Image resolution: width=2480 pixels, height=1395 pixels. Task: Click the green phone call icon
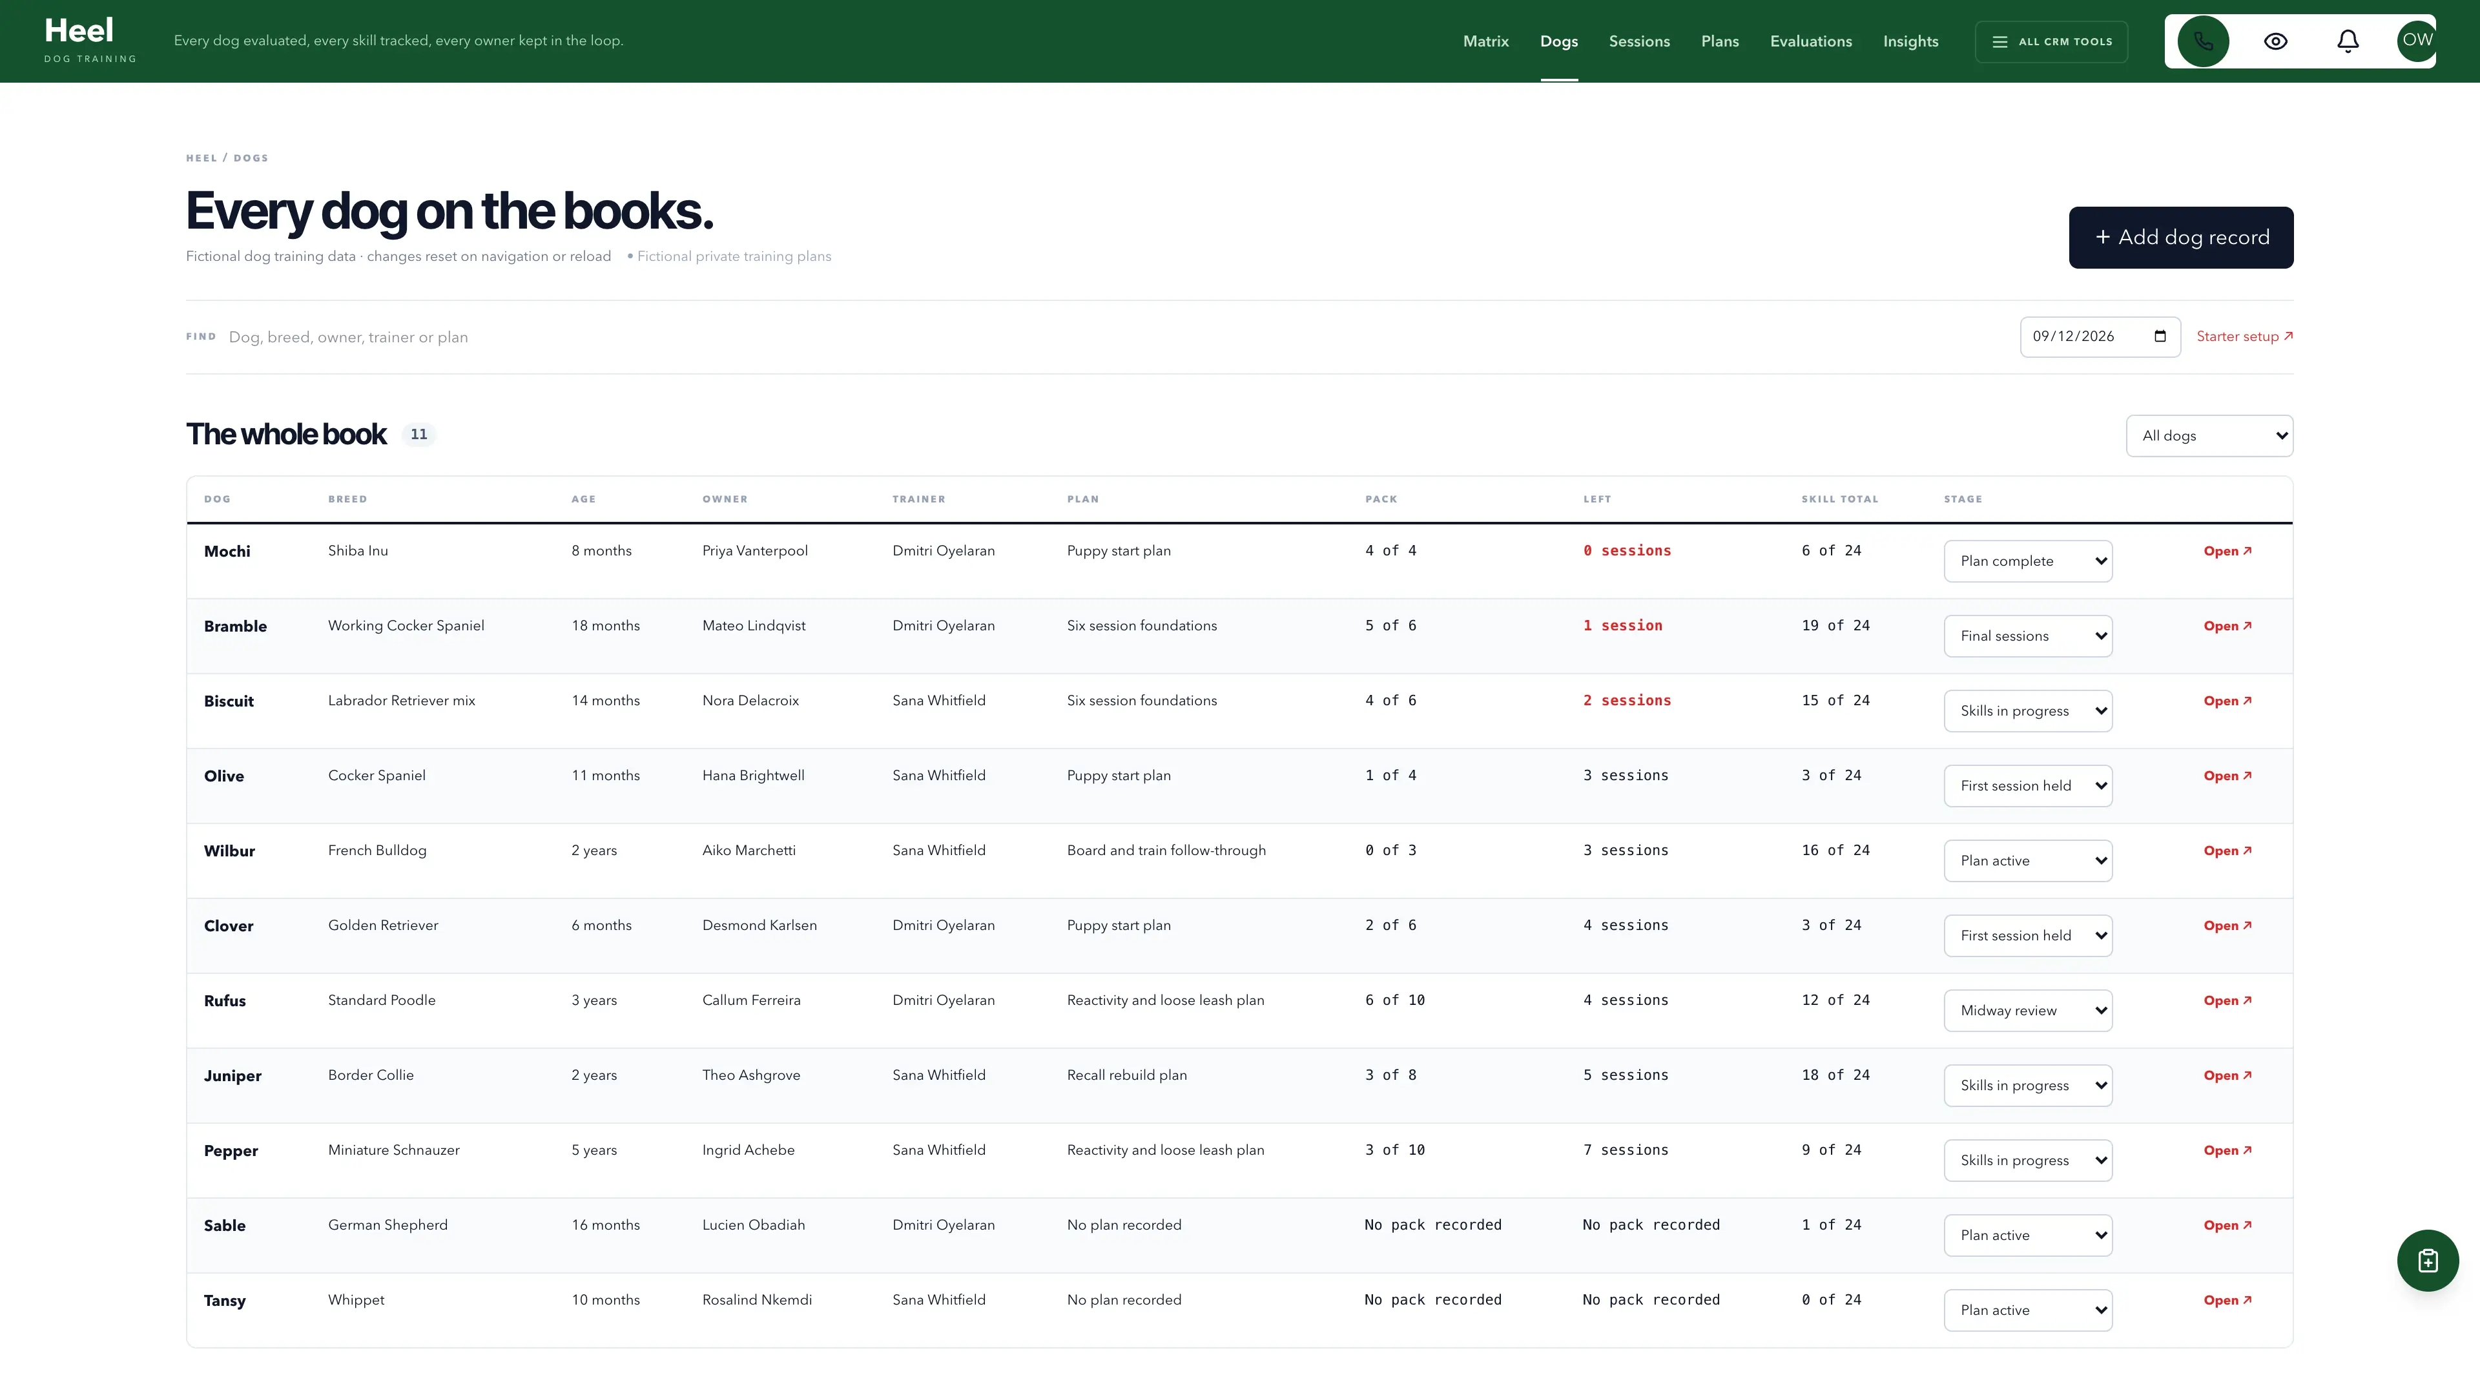(2203, 41)
